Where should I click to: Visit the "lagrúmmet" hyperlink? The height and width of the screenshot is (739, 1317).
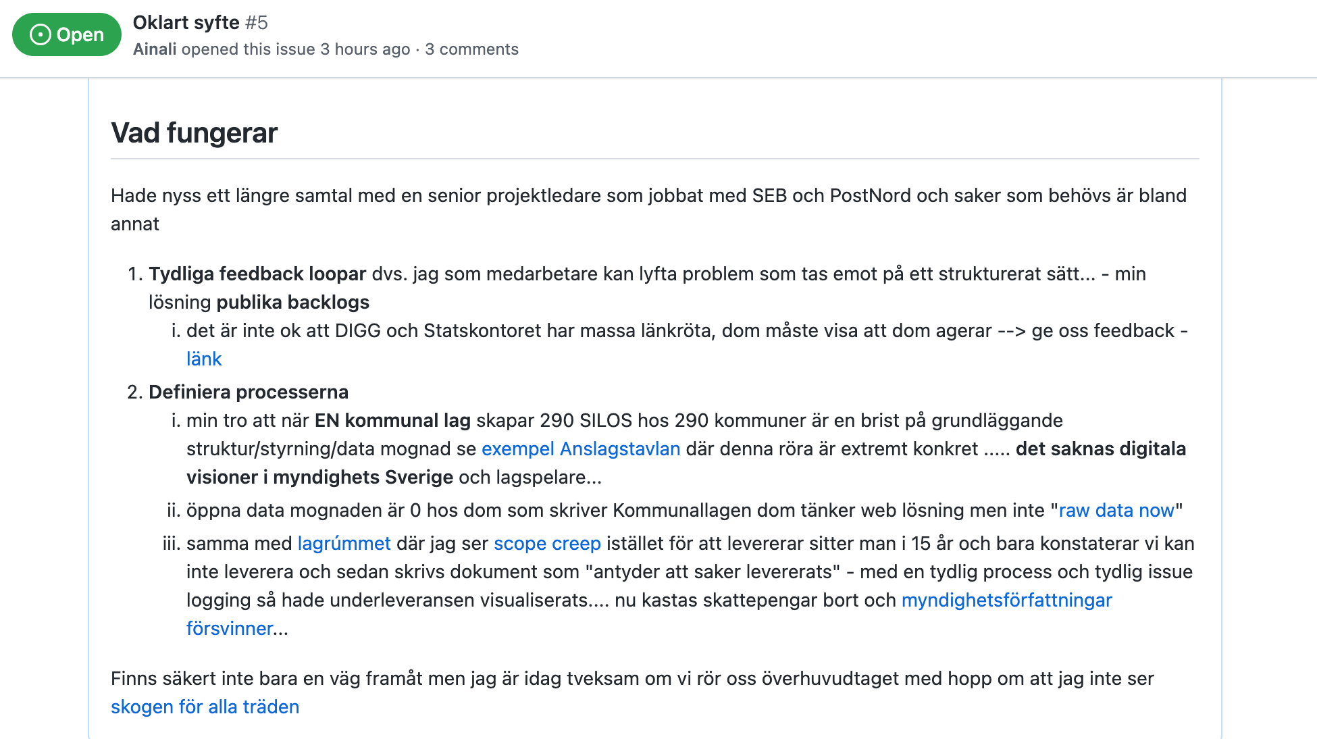pyautogui.click(x=344, y=544)
